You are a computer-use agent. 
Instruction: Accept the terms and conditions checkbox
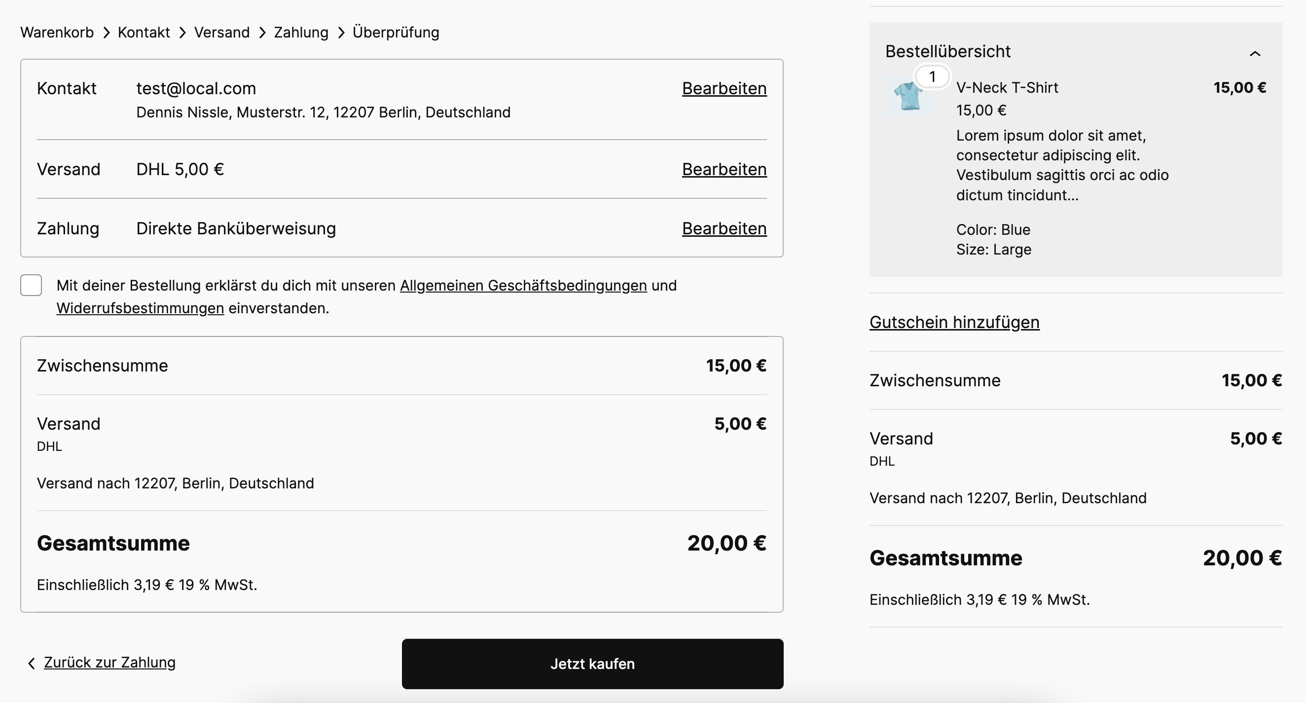[x=31, y=285]
